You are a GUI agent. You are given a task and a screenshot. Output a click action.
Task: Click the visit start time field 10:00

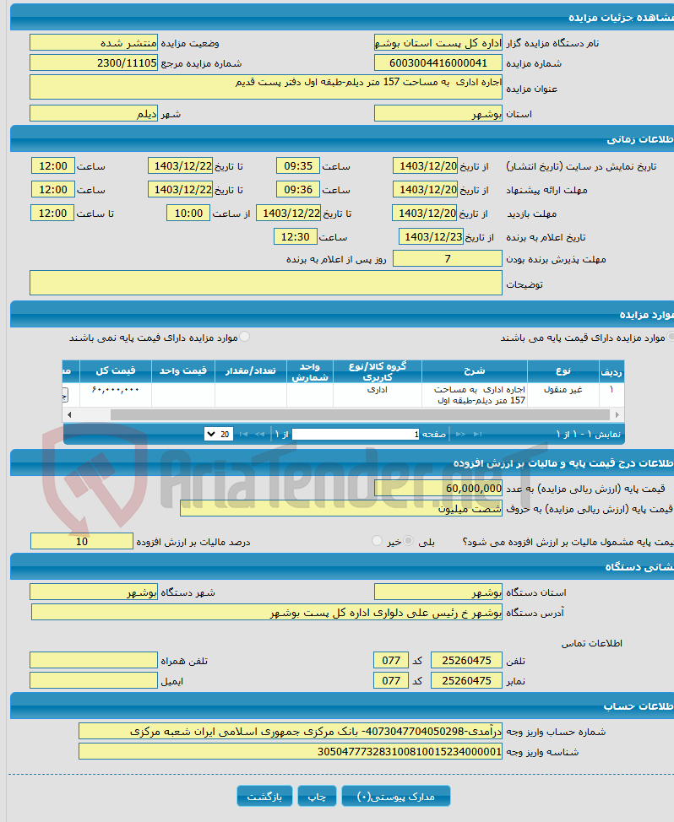pyautogui.click(x=188, y=214)
